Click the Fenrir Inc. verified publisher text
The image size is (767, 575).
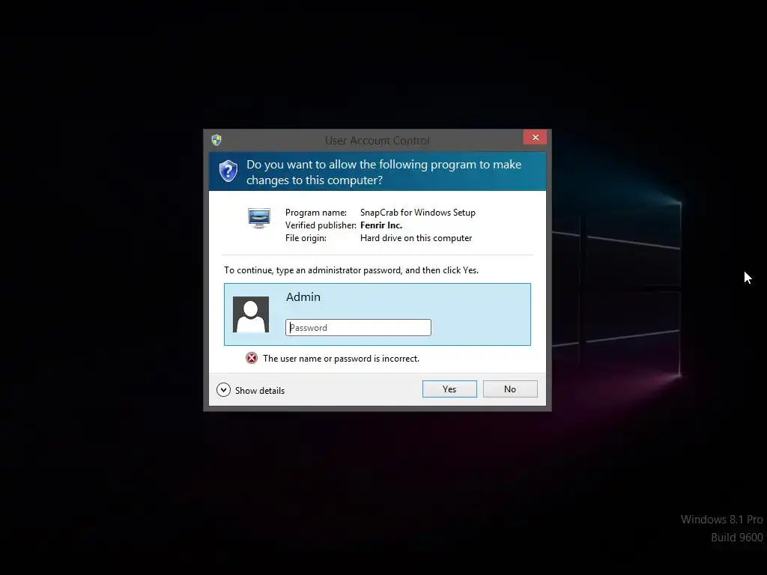pyautogui.click(x=381, y=225)
